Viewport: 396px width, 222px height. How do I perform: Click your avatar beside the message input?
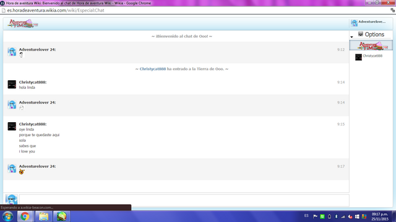pos(11,199)
